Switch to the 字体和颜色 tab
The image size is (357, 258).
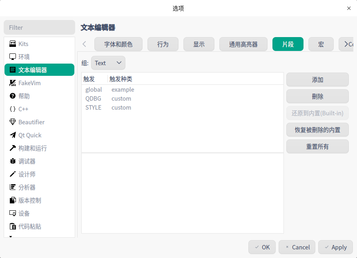click(118, 44)
